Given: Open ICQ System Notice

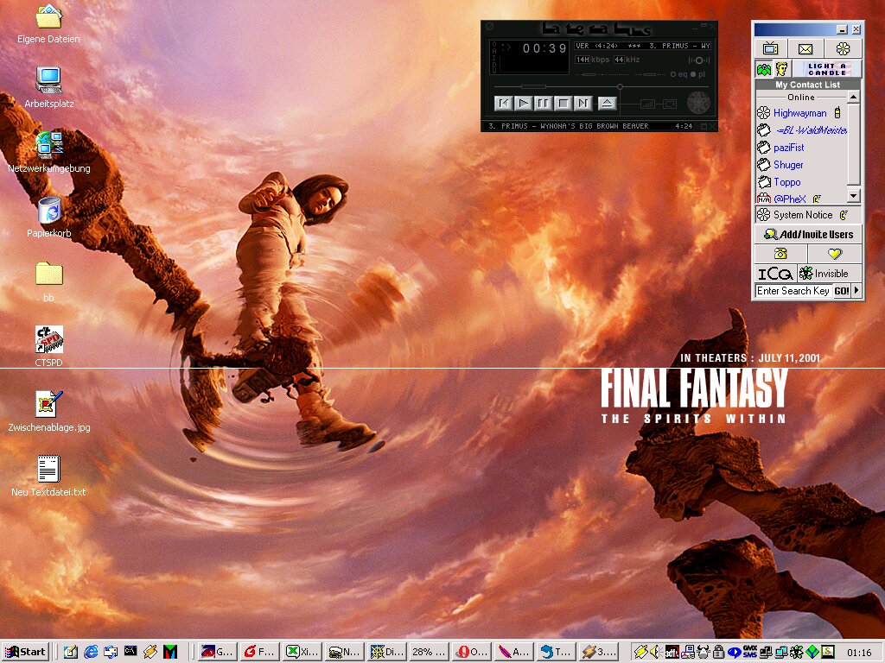Looking at the screenshot, I should (808, 215).
